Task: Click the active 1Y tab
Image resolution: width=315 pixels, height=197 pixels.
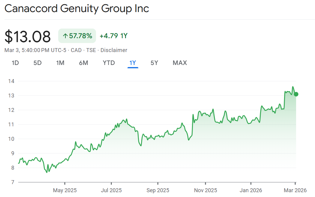Action: [133, 63]
